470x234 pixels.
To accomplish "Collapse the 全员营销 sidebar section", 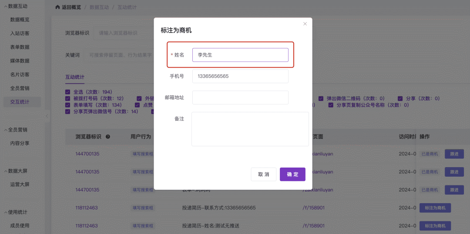I will tap(5, 130).
